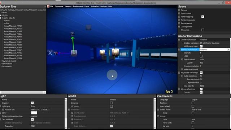Select IfcWall in Explorer Tree
The height and width of the screenshot is (130, 231).
tap(7, 21)
